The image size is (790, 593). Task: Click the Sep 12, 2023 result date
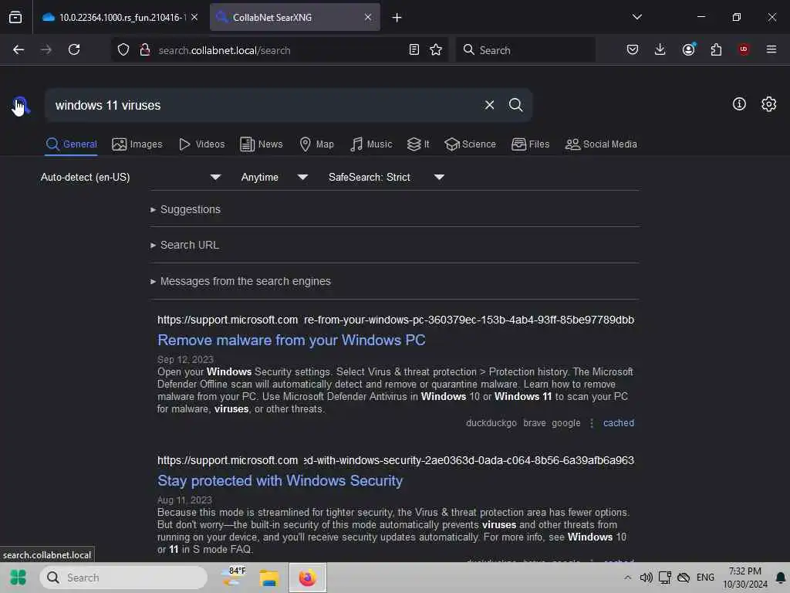coord(185,360)
